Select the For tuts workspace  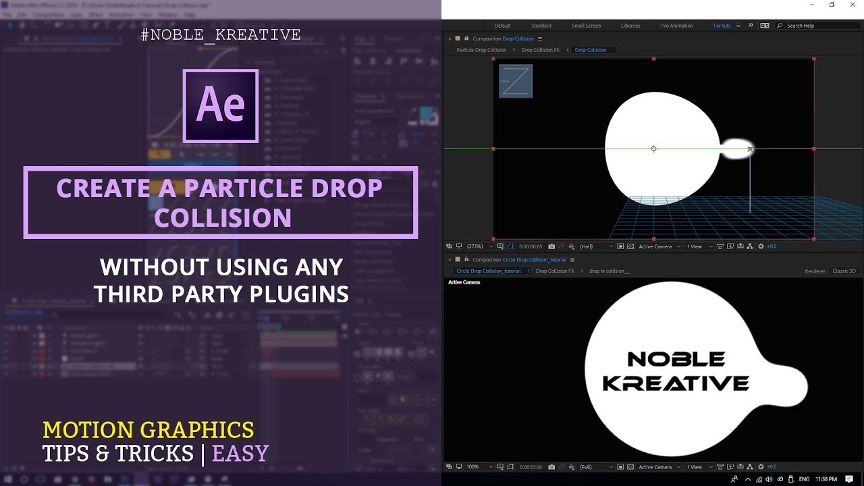tap(722, 26)
